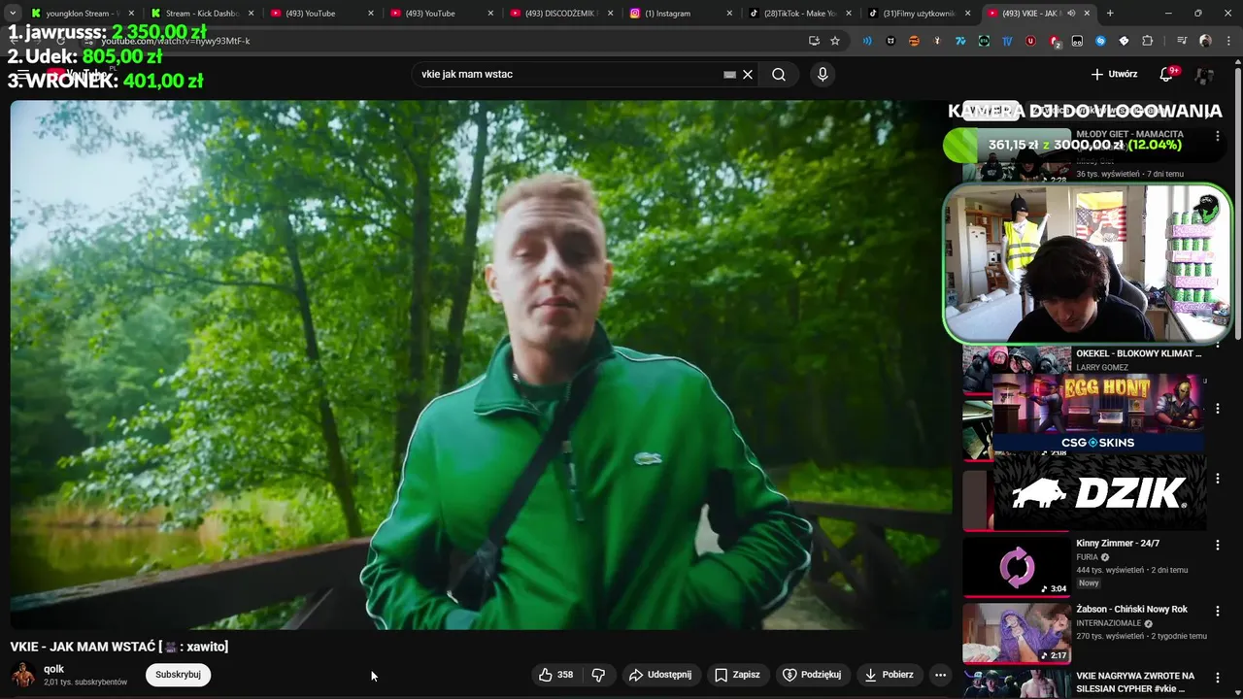Open the Żabson Chiński Nowy Rok thumbnail
Image resolution: width=1243 pixels, height=699 pixels.
point(1017,633)
